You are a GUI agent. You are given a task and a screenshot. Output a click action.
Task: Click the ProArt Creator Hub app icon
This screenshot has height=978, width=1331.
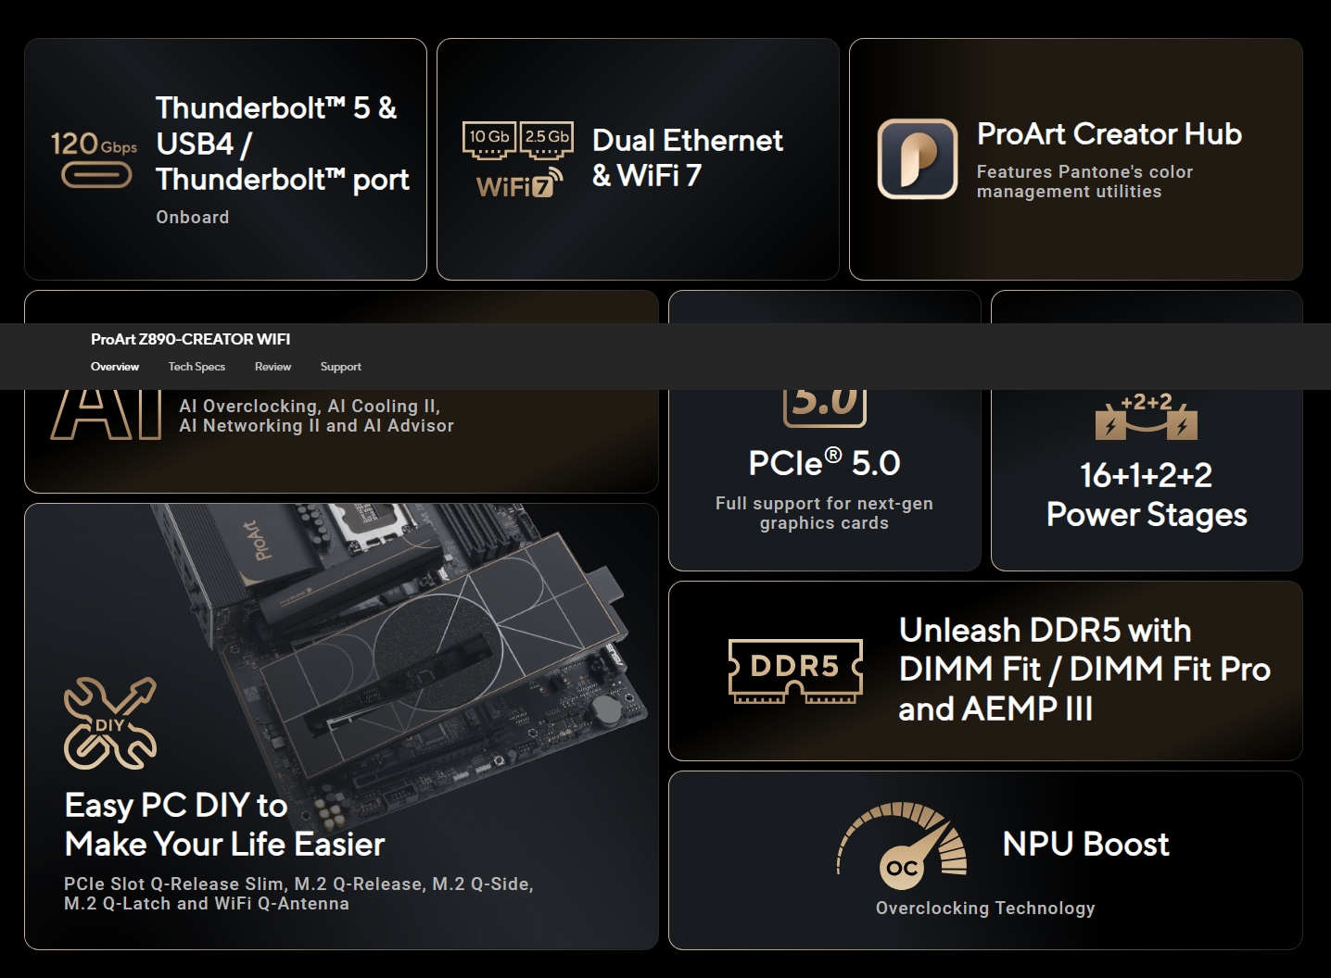[917, 158]
